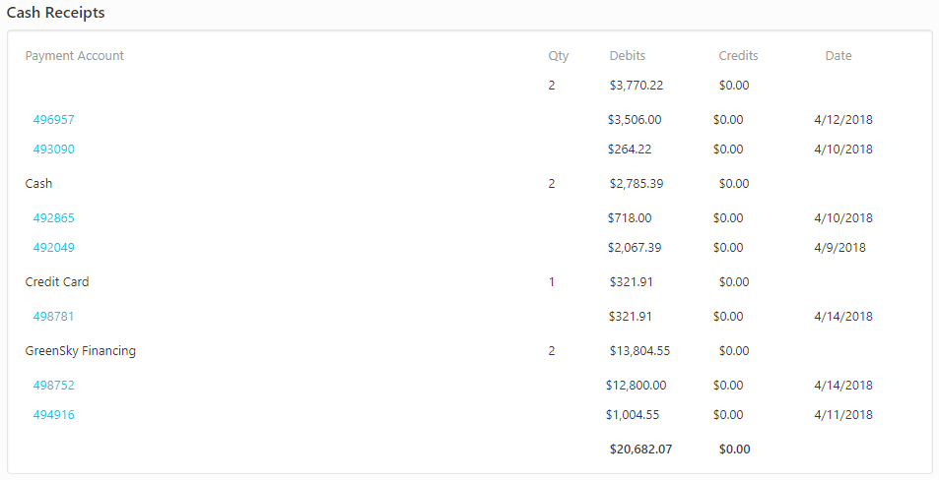This screenshot has width=939, height=480.
Task: Click the $12,800.00 debit amount
Action: (x=636, y=386)
